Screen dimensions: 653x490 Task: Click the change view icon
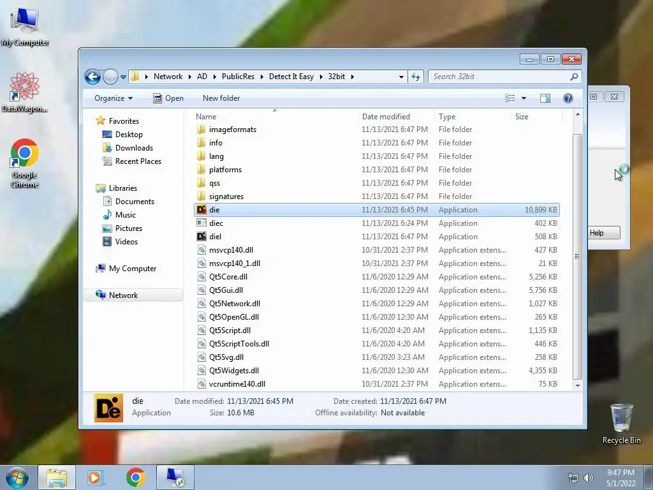click(x=510, y=98)
